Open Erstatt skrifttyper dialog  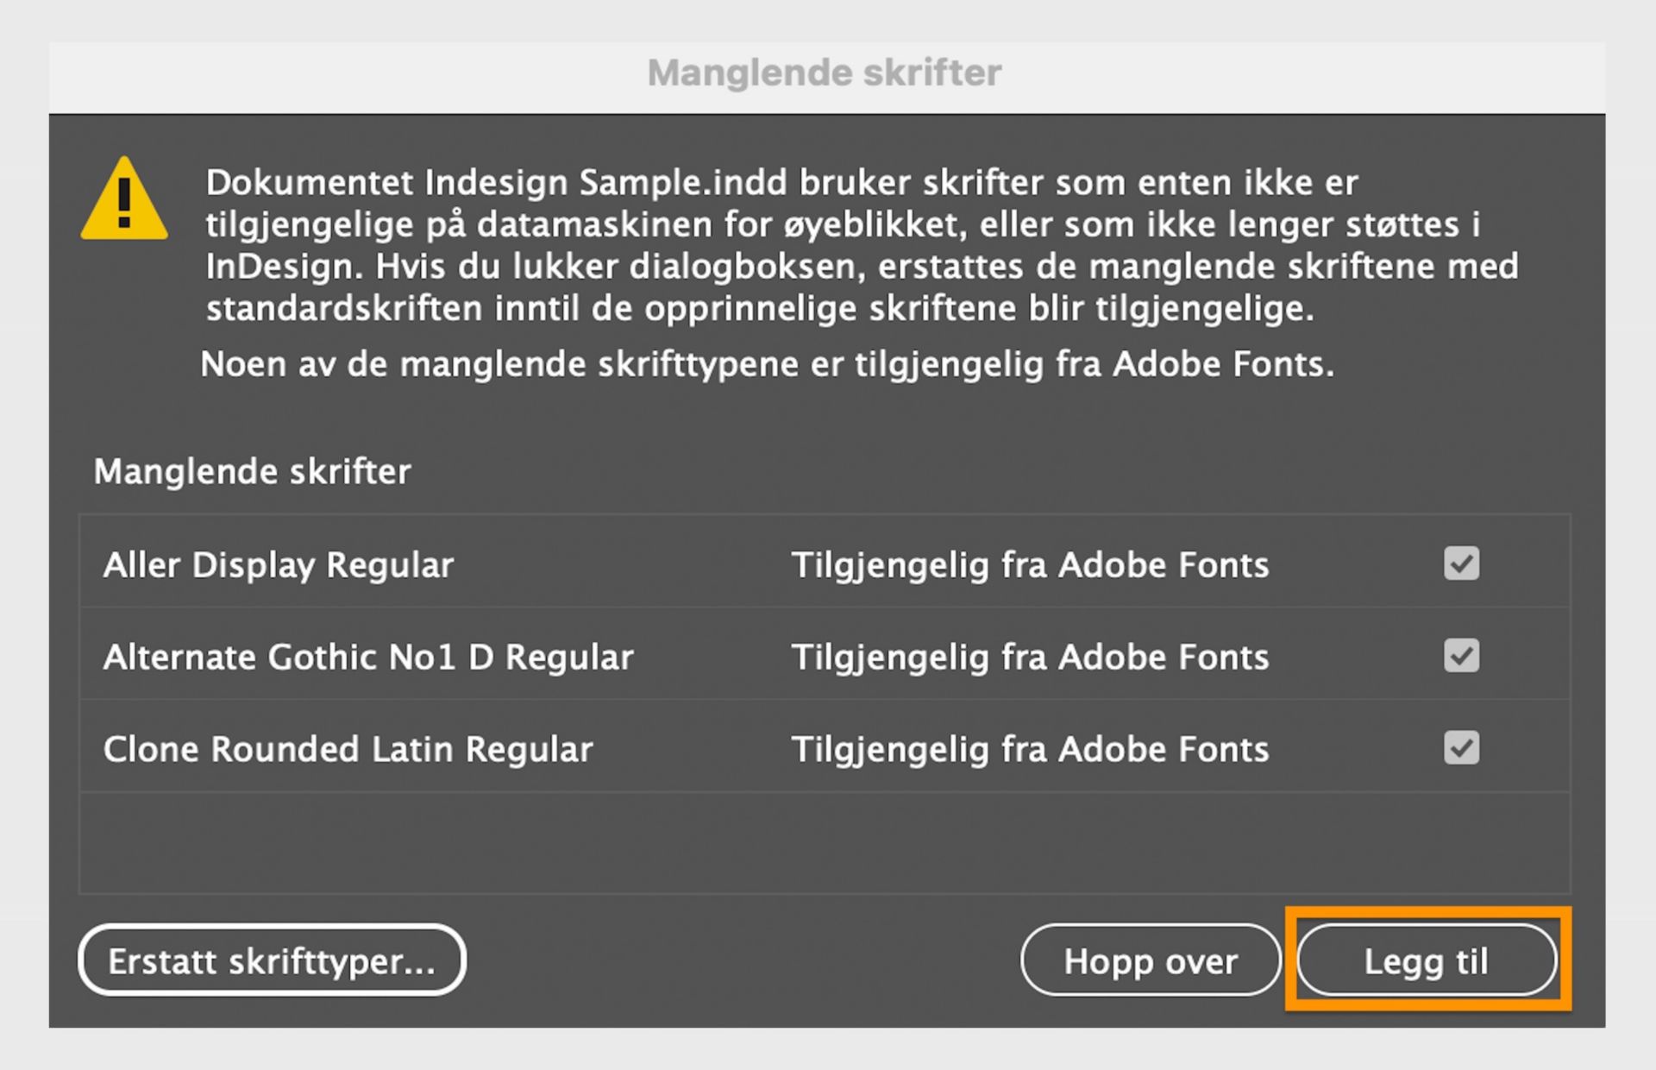(x=271, y=960)
